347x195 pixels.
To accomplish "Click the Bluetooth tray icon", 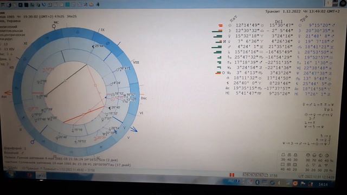I will click(257, 182).
